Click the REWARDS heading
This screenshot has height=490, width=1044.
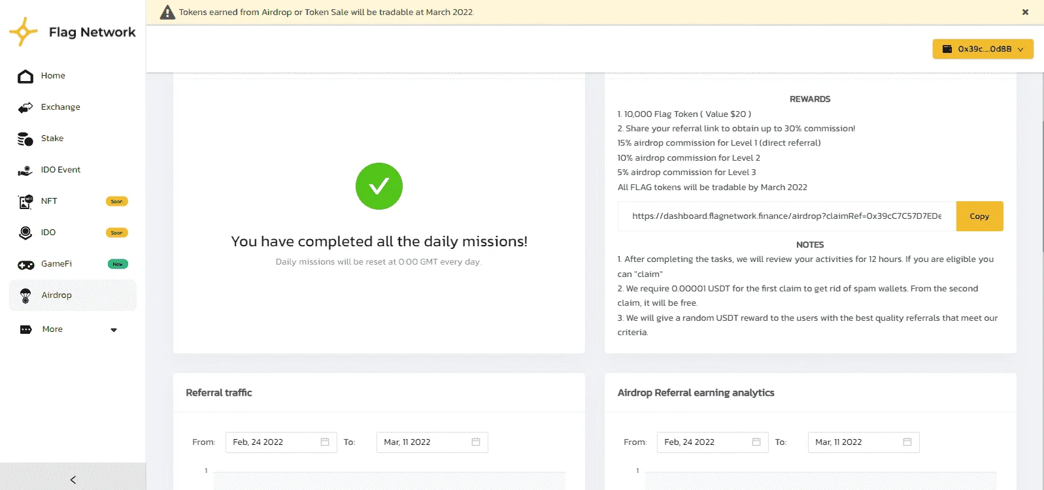(x=810, y=99)
